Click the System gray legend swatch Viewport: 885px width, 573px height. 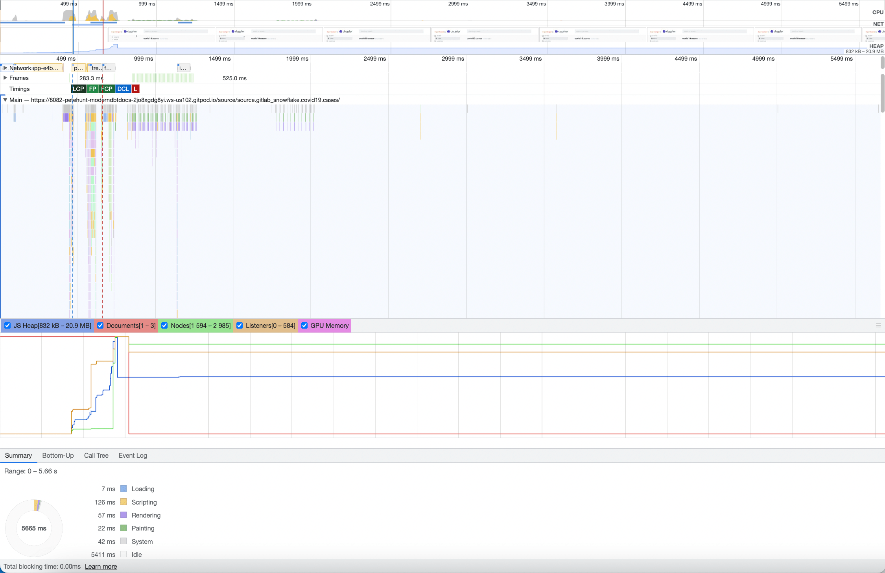pyautogui.click(x=124, y=541)
